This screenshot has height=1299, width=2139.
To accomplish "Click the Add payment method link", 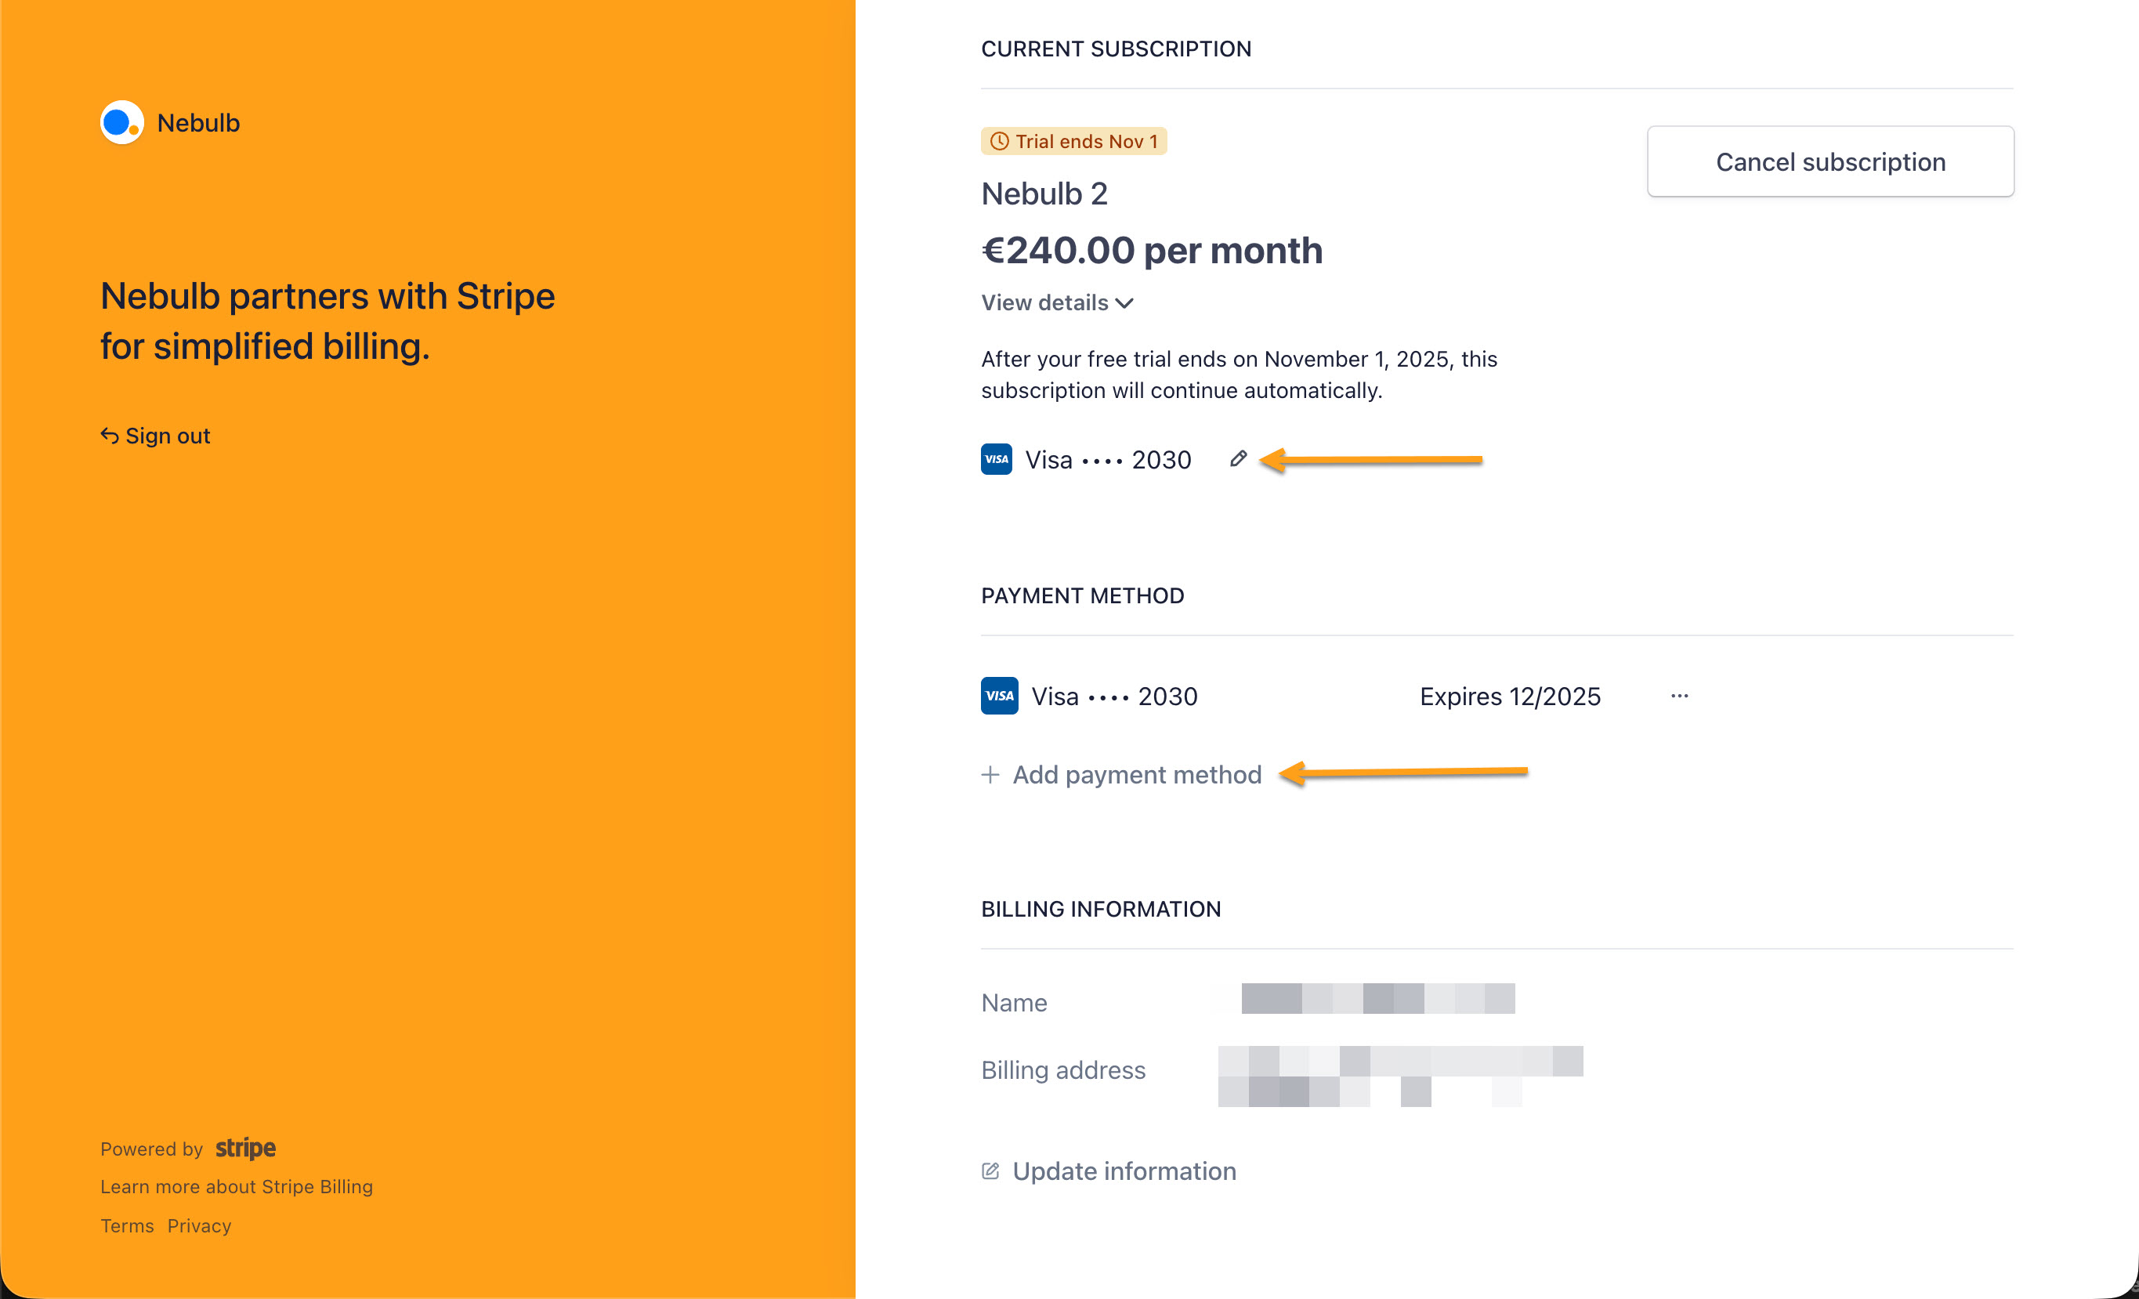I will coord(1136,775).
